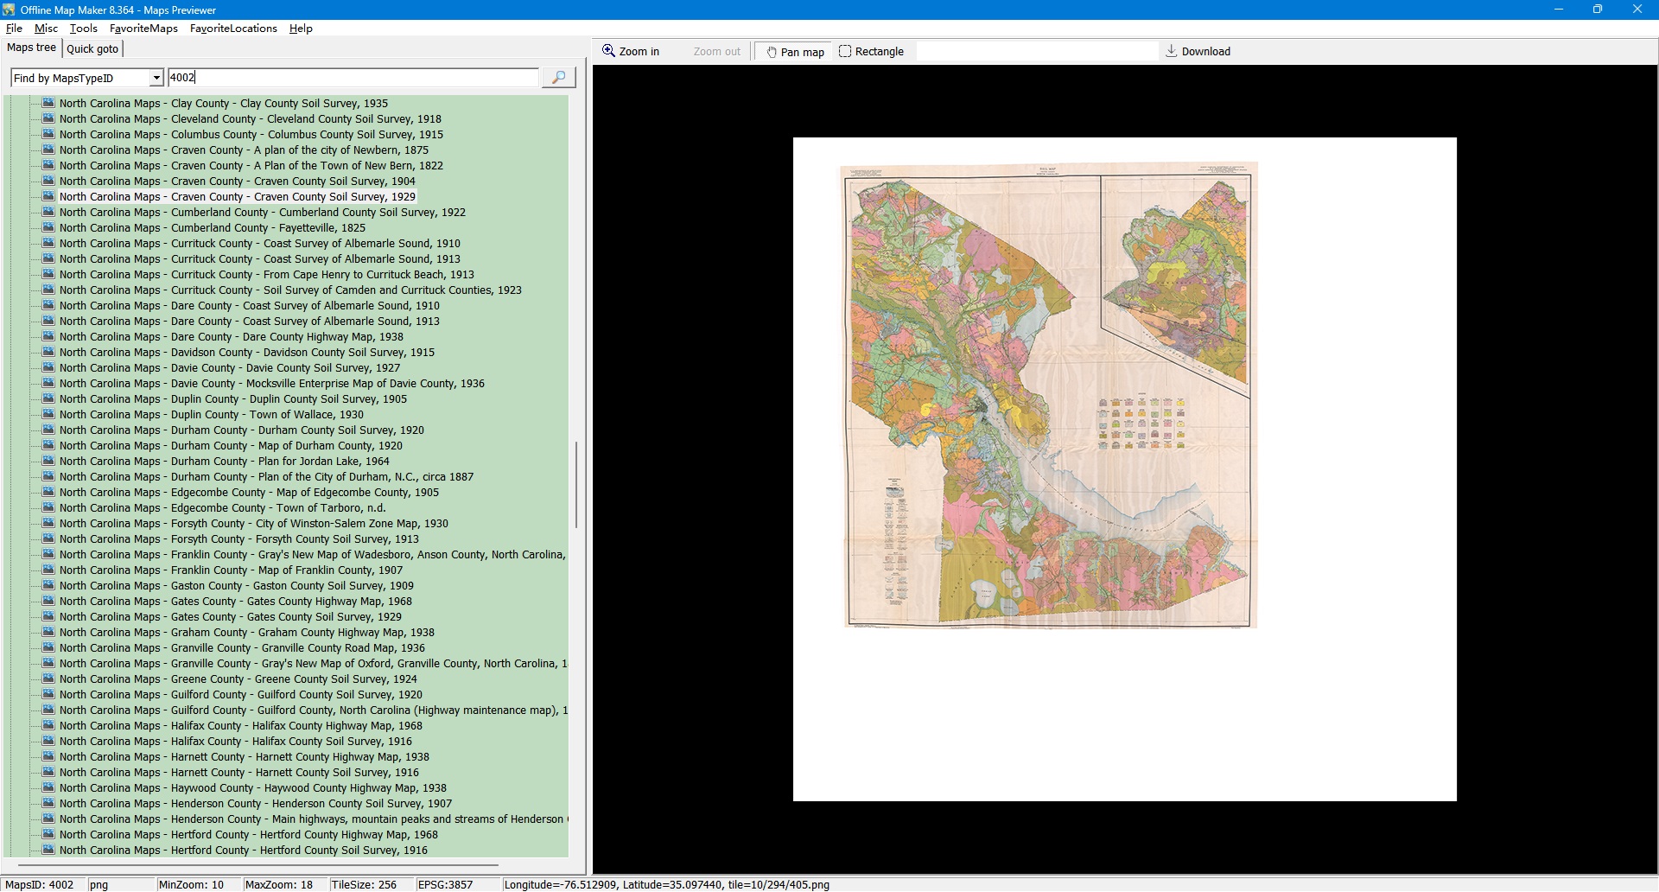Viewport: 1659px width, 892px height.
Task: Click map icon beside Clay County Soil Survey
Action: tap(48, 104)
